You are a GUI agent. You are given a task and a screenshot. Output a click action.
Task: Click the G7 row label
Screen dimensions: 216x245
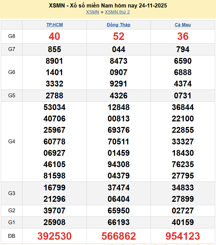12,49
